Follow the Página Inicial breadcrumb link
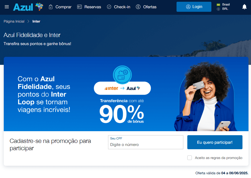 coord(14,22)
